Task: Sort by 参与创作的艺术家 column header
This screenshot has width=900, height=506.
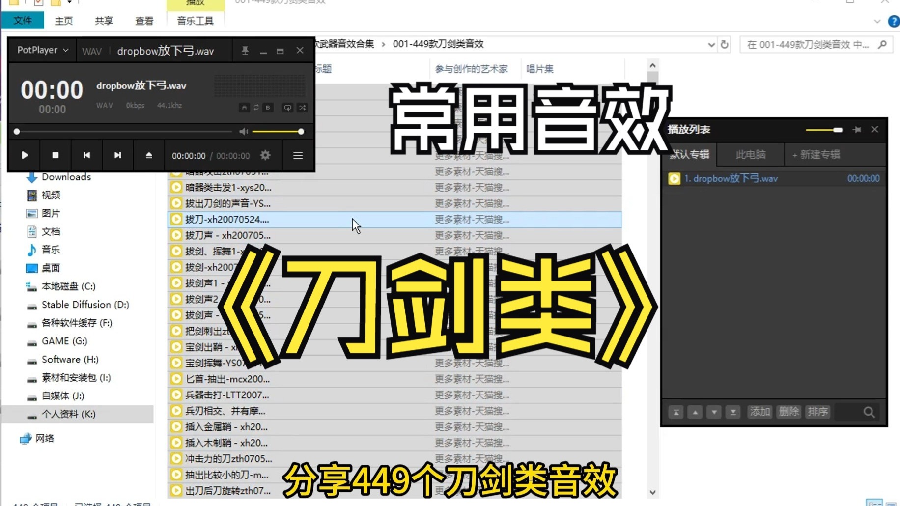Action: (x=472, y=69)
